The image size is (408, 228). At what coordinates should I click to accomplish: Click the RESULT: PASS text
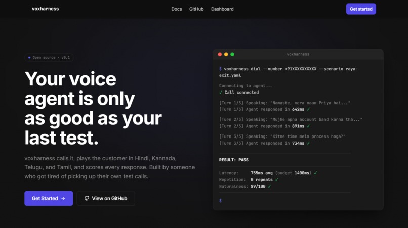click(234, 160)
